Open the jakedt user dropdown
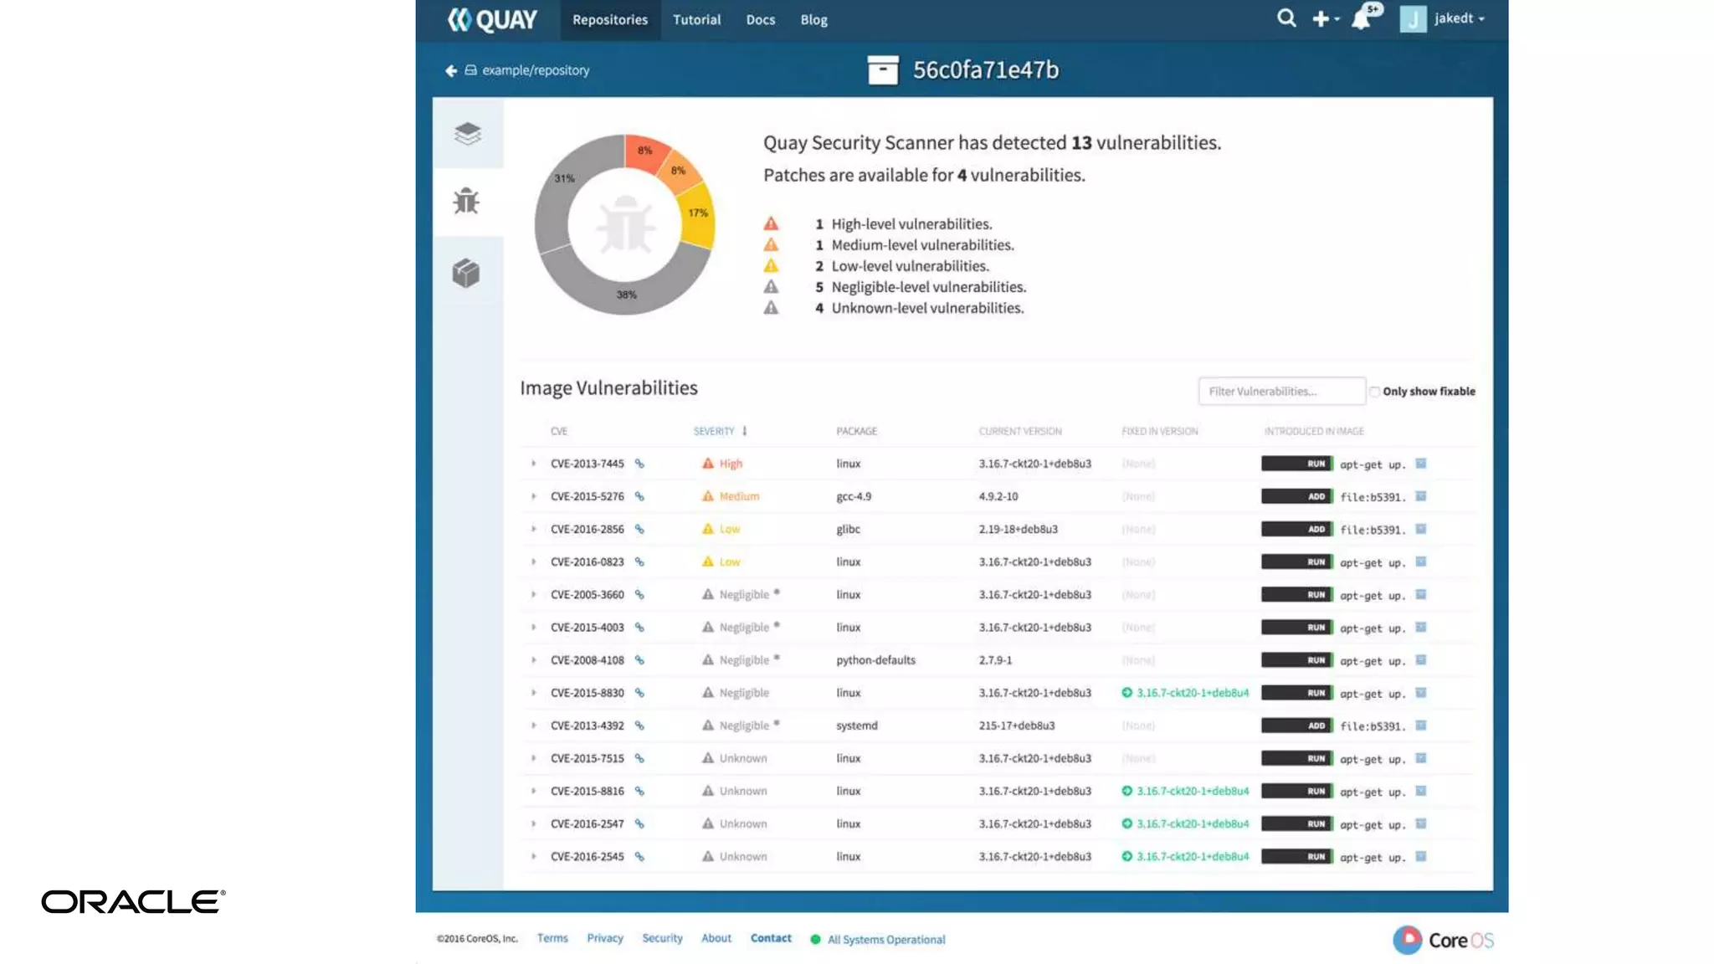 1458,18
